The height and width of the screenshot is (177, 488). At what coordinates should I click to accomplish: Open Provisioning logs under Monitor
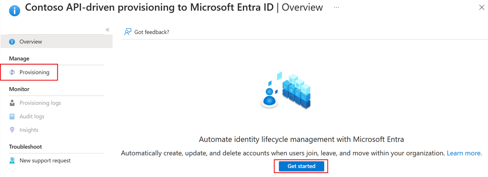[x=40, y=103]
